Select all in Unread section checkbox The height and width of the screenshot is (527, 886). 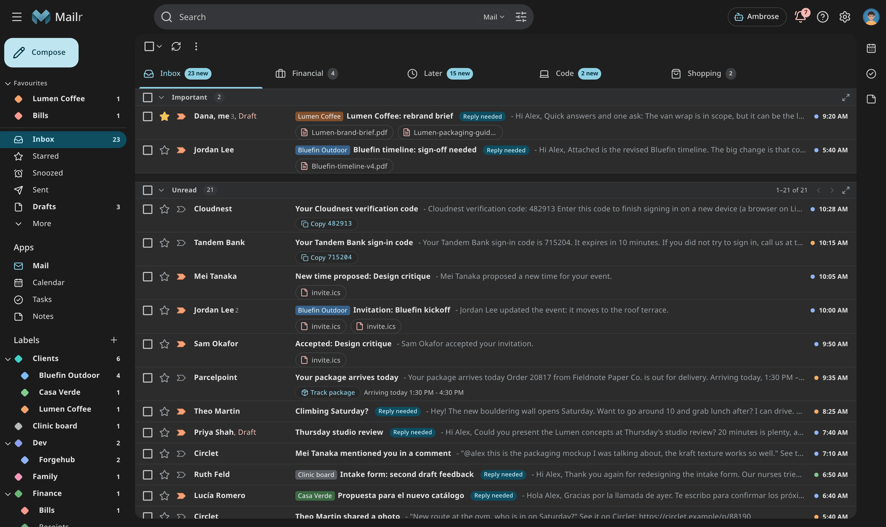click(x=147, y=190)
